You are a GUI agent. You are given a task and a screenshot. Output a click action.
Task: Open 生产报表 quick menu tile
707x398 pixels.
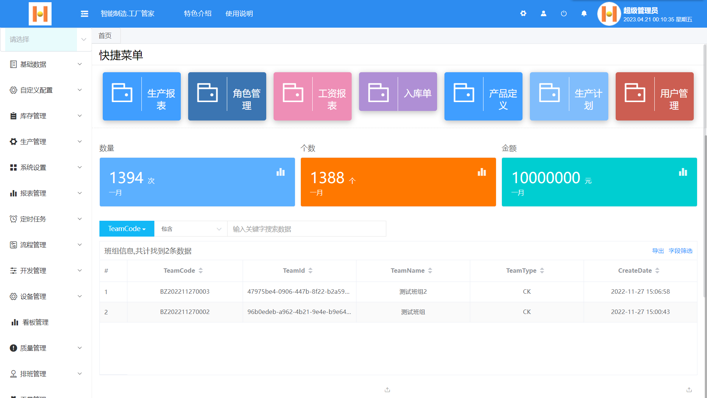pyautogui.click(x=141, y=96)
